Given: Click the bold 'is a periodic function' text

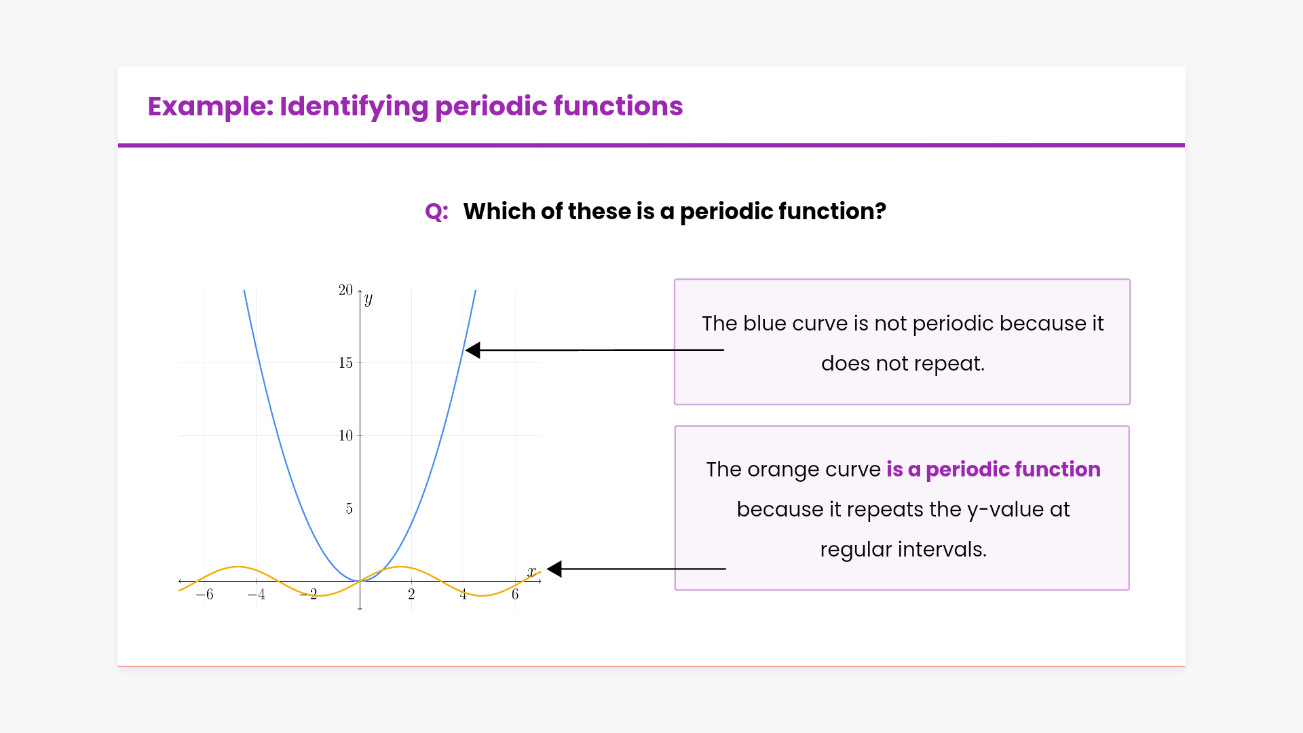Looking at the screenshot, I should tap(993, 470).
